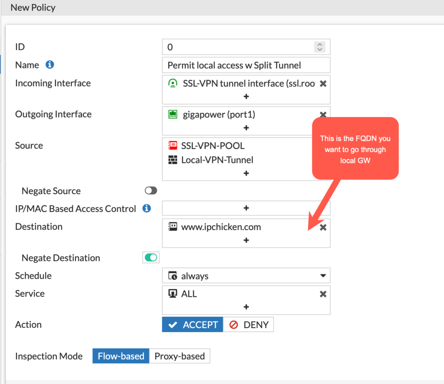Click the SSL-VPN-POOL address icon
444x384 pixels.
click(x=173, y=146)
